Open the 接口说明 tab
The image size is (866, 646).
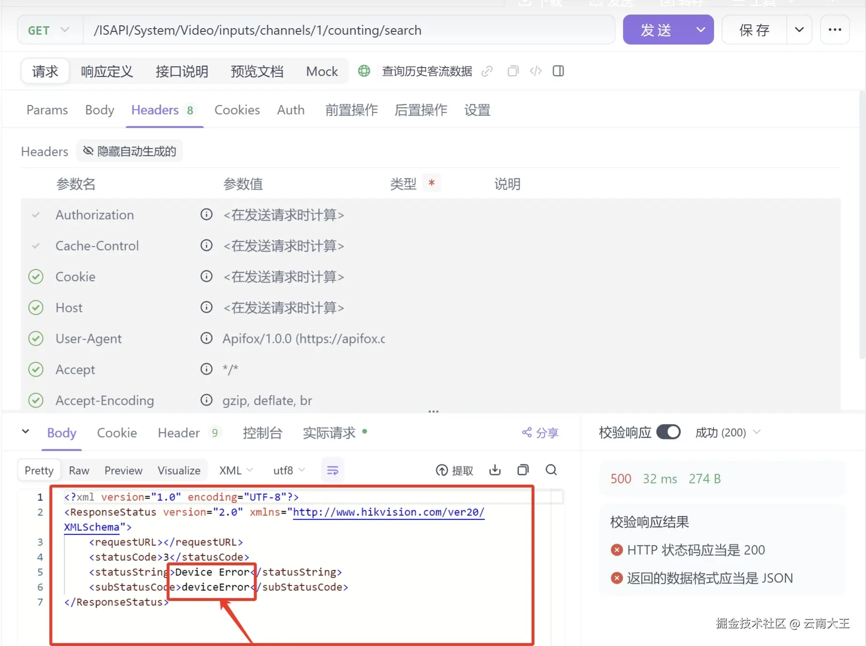(x=182, y=71)
